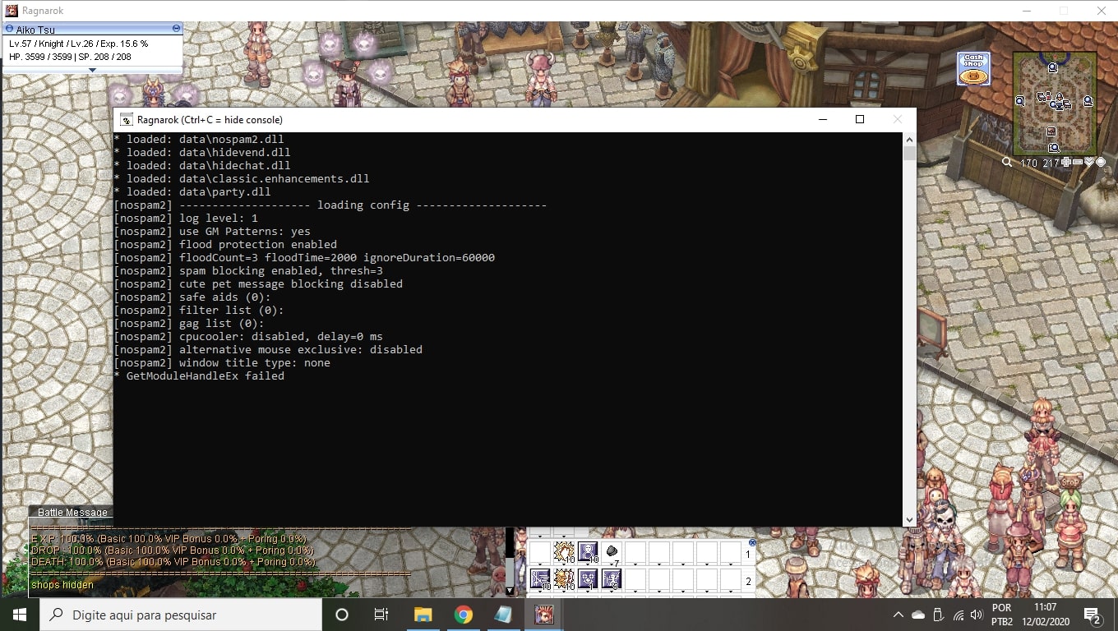This screenshot has height=631, width=1118.
Task: Close the skill hotbar
Action: pyautogui.click(x=752, y=543)
